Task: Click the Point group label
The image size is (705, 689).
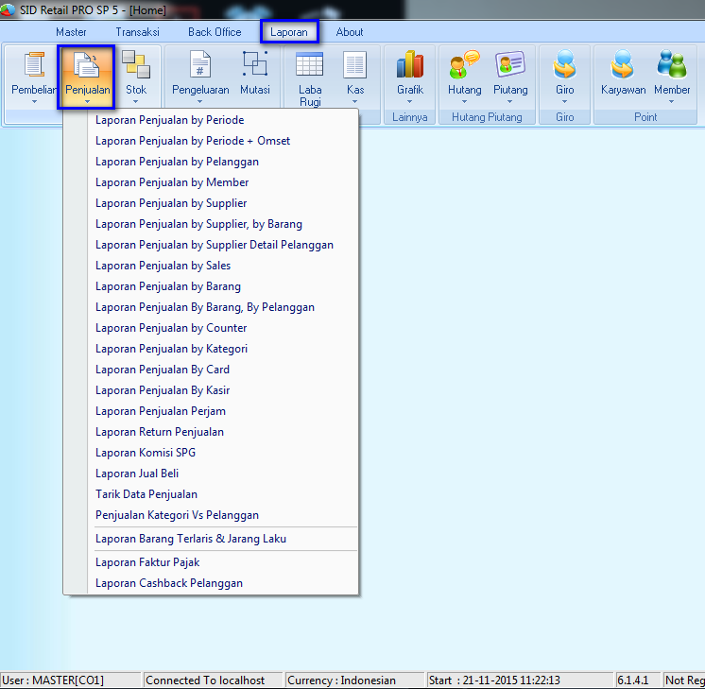Action: pos(645,117)
